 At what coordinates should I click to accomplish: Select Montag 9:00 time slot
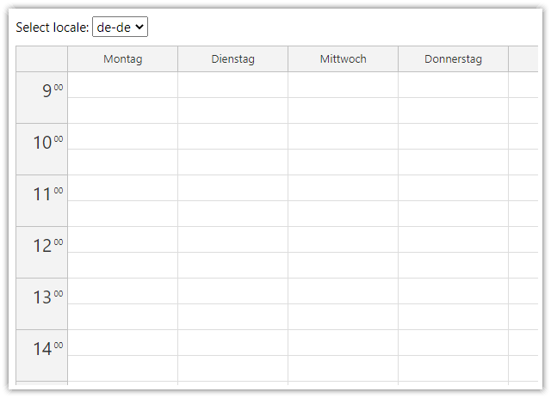[x=122, y=85]
